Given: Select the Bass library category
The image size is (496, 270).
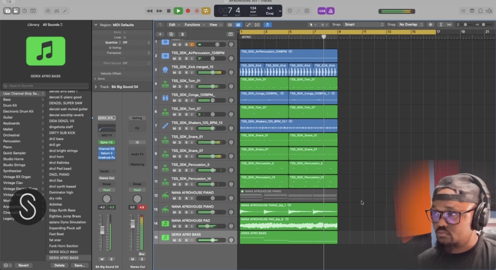Looking at the screenshot, I should [22, 100].
